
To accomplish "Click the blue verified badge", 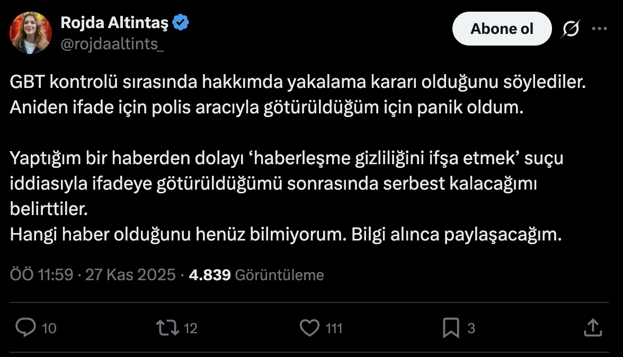I will 182,21.
